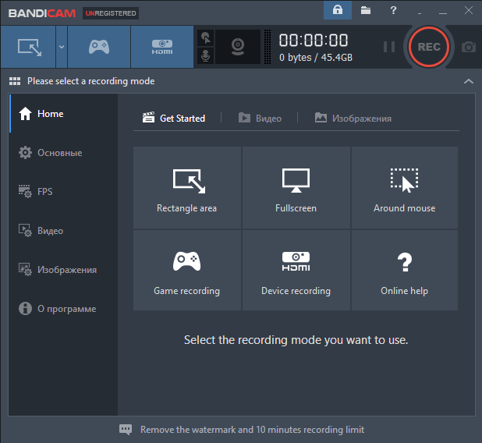This screenshot has height=443, width=482.
Task: Switch to HDMI device recording toolbar icon
Action: pos(162,47)
